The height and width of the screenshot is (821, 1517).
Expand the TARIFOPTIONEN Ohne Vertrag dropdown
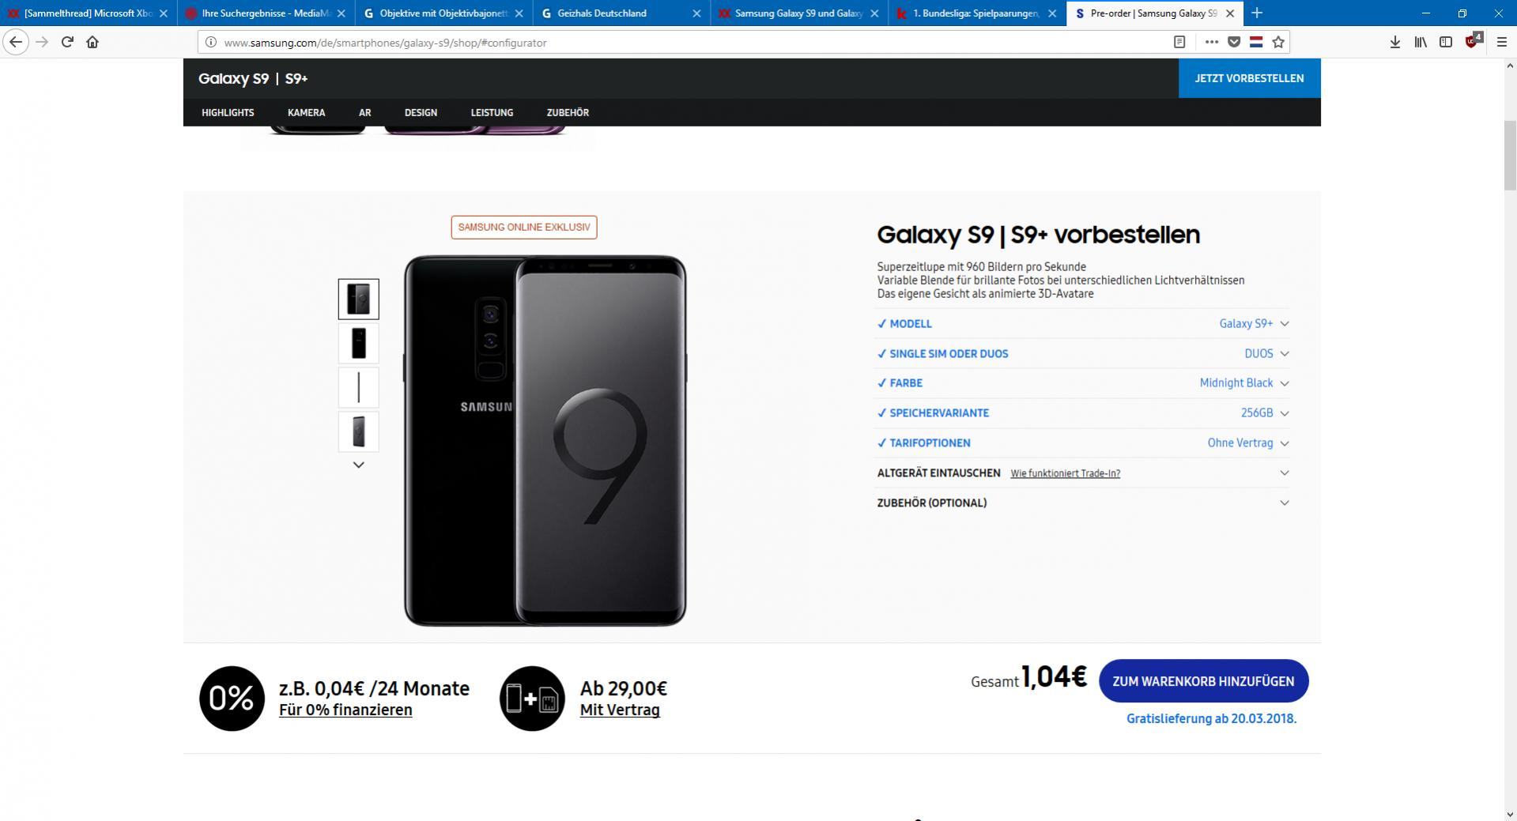[x=1082, y=443]
